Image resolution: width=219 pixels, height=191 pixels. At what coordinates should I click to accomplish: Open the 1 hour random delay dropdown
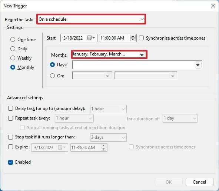[108, 109]
